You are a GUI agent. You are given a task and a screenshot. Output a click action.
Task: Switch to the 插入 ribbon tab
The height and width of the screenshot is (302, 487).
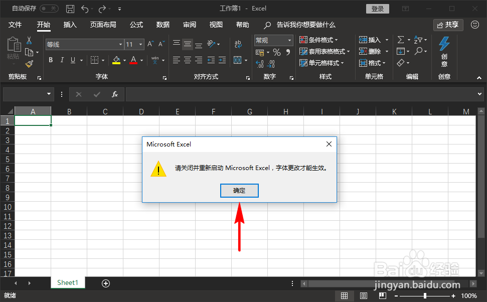pyautogui.click(x=71, y=25)
